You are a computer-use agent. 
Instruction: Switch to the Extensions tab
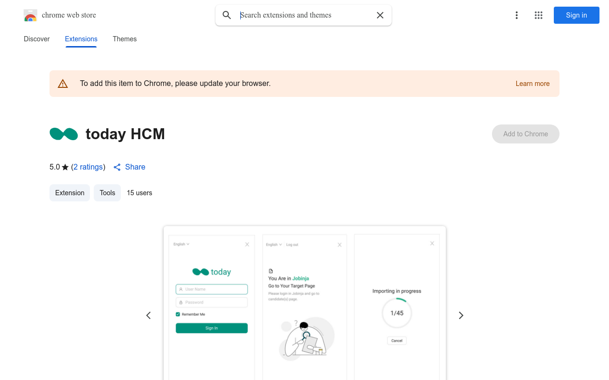[81, 39]
